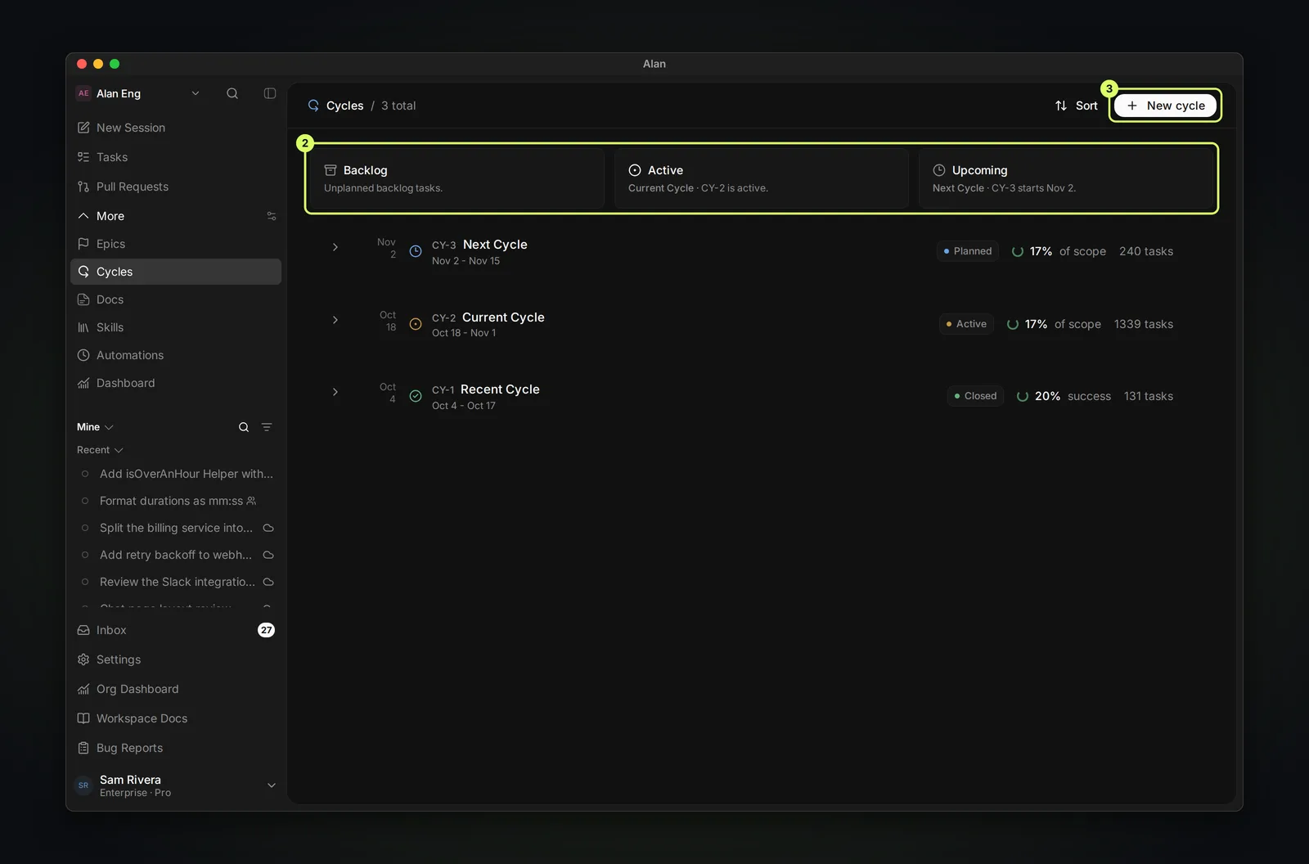Click the Cycles breadcrumb icon in header
This screenshot has height=864, width=1309.
point(313,106)
